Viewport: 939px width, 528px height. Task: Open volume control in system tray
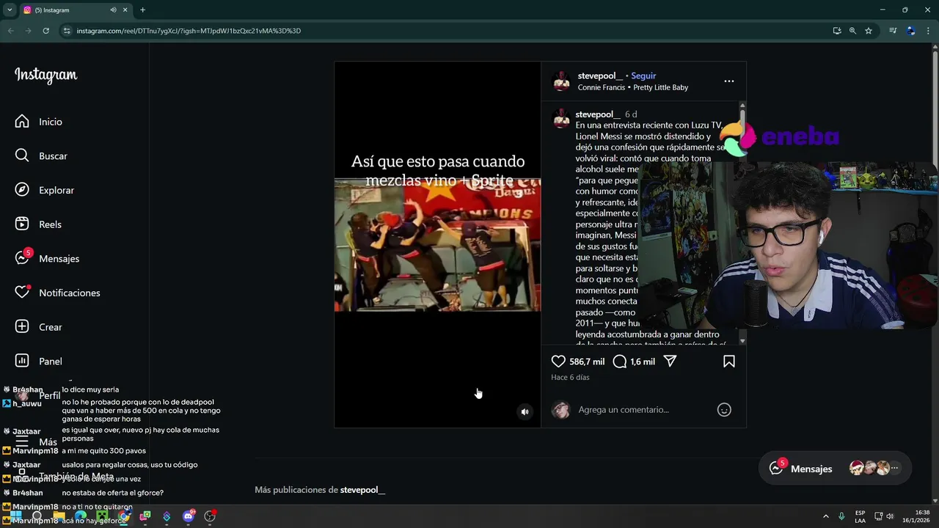pyautogui.click(x=890, y=516)
